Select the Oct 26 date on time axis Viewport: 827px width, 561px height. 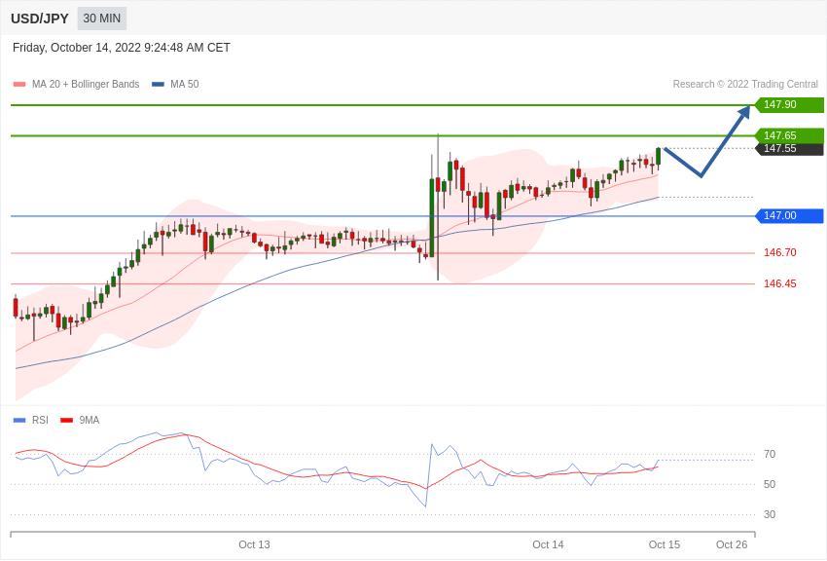click(x=732, y=544)
